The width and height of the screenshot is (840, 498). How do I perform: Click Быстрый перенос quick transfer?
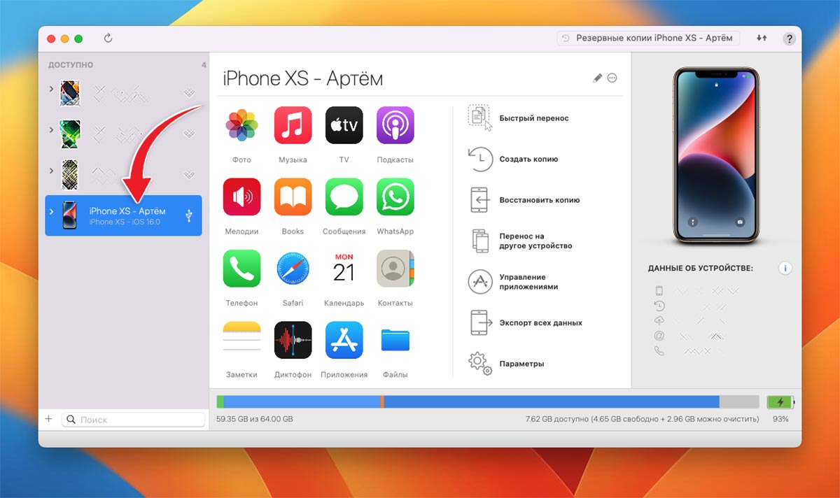[x=519, y=118]
